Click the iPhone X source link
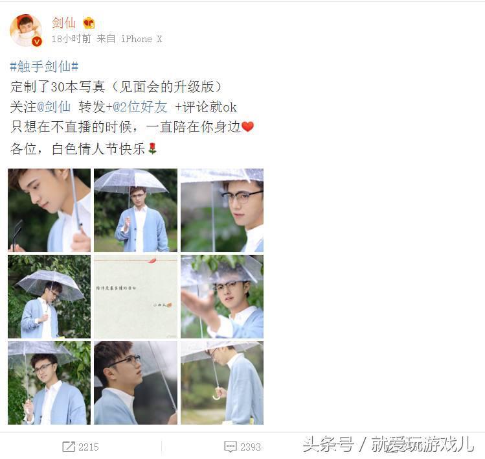Viewport: 485px width, 459px height. [x=141, y=39]
